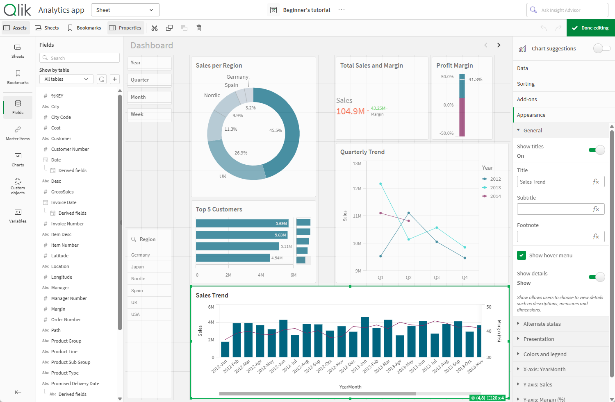Click the Sales Trend chart horizontal scrollbar
The height and width of the screenshot is (402, 615).
tap(317, 394)
